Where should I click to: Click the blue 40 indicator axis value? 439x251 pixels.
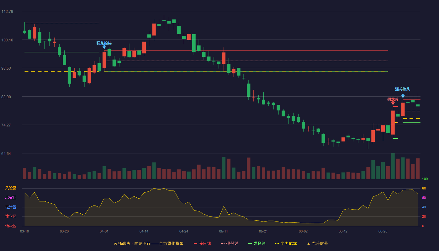(x=424, y=207)
